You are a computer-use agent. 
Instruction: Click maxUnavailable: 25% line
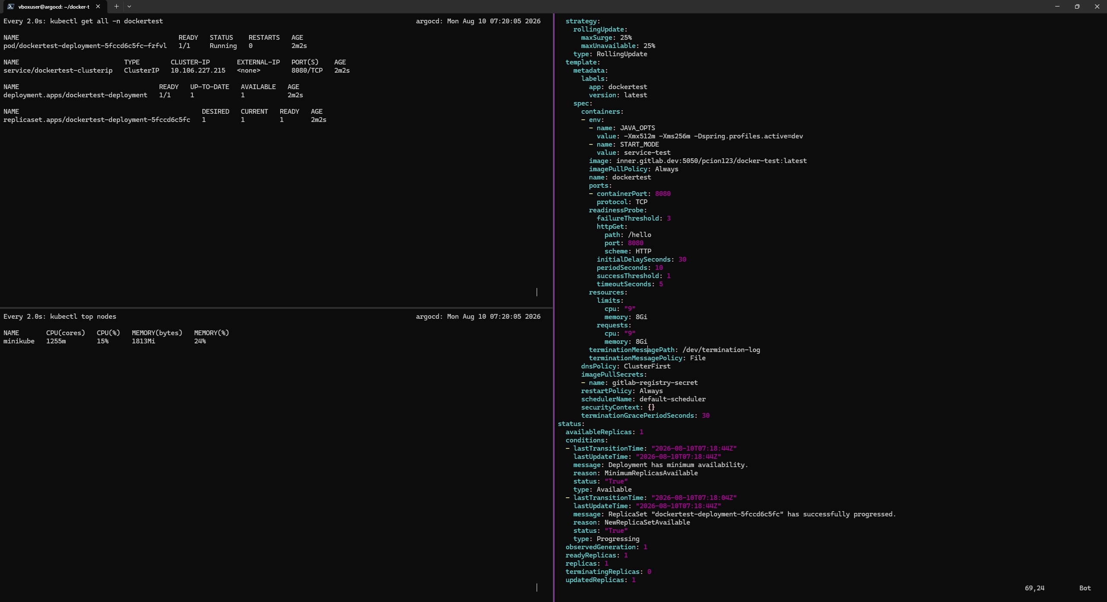point(618,46)
